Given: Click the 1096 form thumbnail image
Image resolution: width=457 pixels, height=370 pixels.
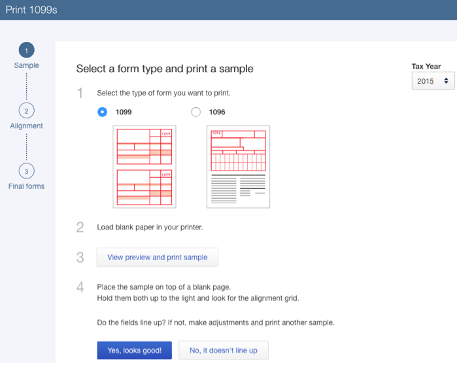Looking at the screenshot, I should [x=238, y=167].
